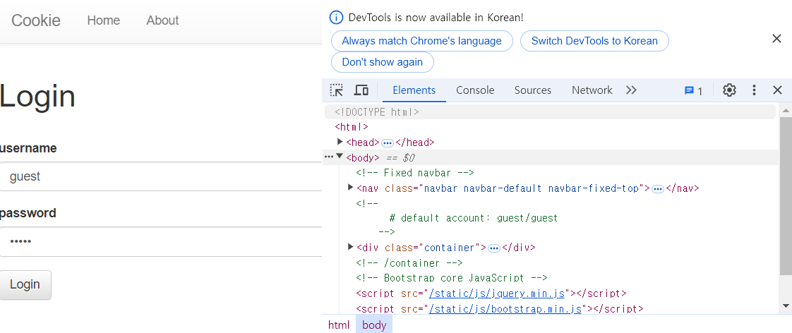Select the default account guest/guest comment

click(x=474, y=218)
